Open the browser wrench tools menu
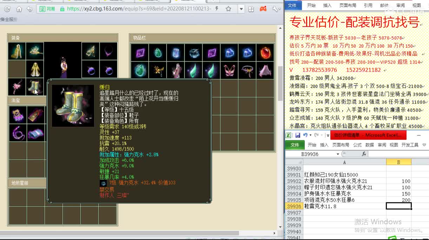Viewport: 429px width, 240px height. click(x=276, y=9)
